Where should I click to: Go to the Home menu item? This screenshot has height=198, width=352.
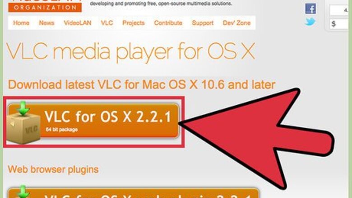[x=21, y=23]
